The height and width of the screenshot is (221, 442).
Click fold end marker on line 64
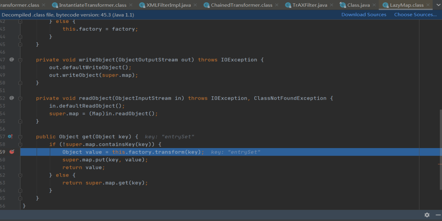pyautogui.click(x=20, y=191)
